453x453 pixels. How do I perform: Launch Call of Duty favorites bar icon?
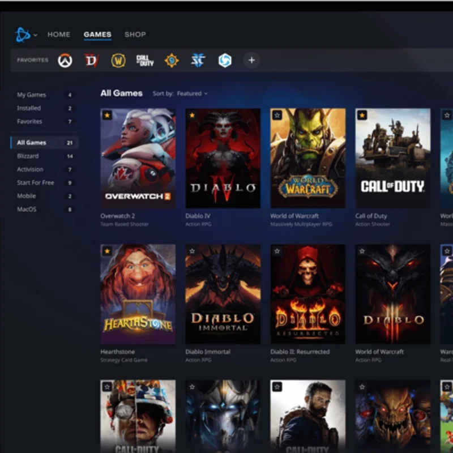pyautogui.click(x=145, y=61)
